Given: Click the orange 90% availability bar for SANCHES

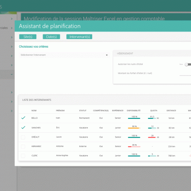Looking at the screenshot, I should [134, 128].
